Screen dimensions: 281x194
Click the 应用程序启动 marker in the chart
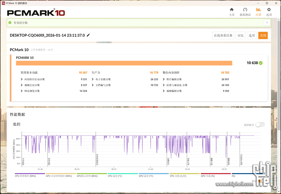pyautogui.click(x=97, y=160)
